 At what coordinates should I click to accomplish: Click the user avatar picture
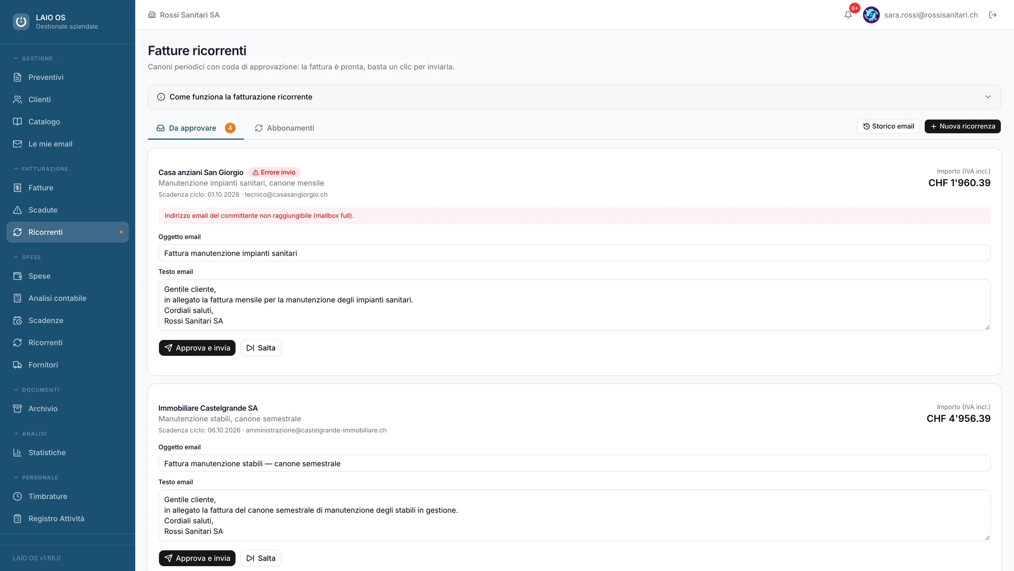pos(871,15)
